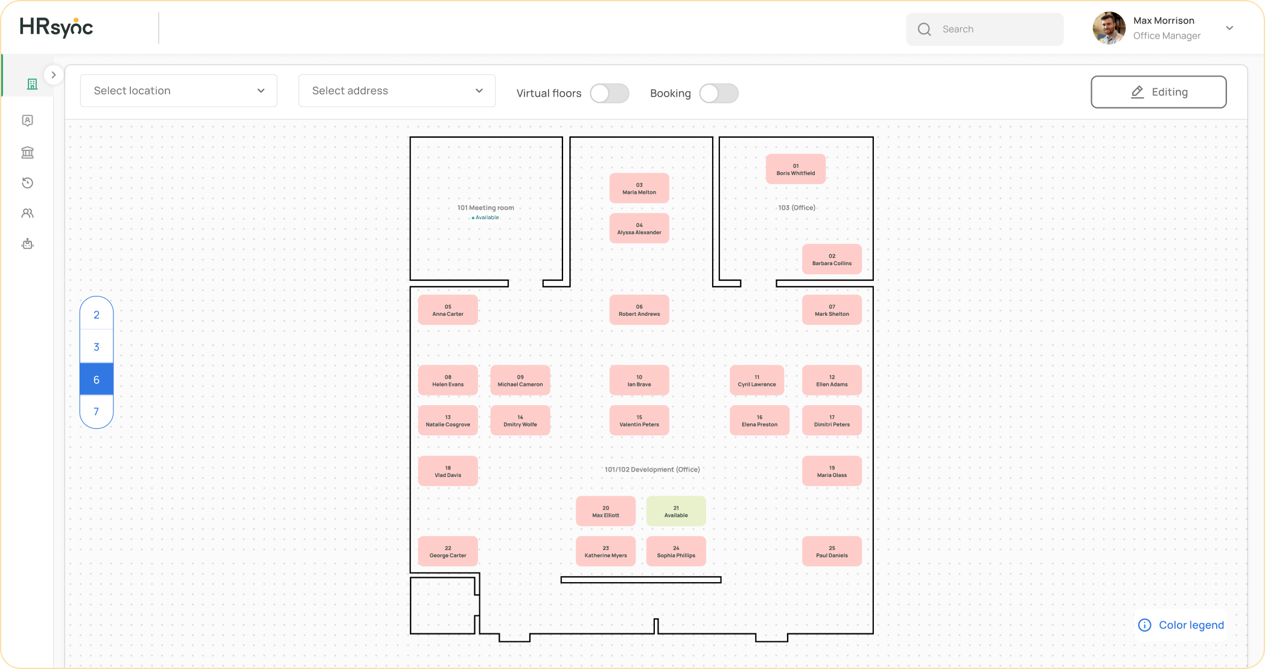The height and width of the screenshot is (669, 1265).
Task: Expand the user account menu chevron
Action: [1229, 28]
